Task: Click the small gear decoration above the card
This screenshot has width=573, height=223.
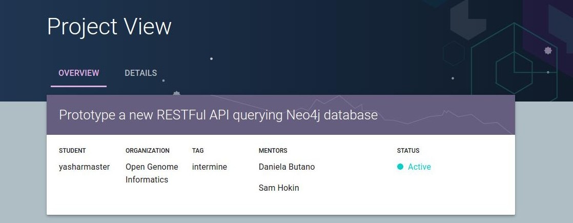Action: (x=176, y=93)
